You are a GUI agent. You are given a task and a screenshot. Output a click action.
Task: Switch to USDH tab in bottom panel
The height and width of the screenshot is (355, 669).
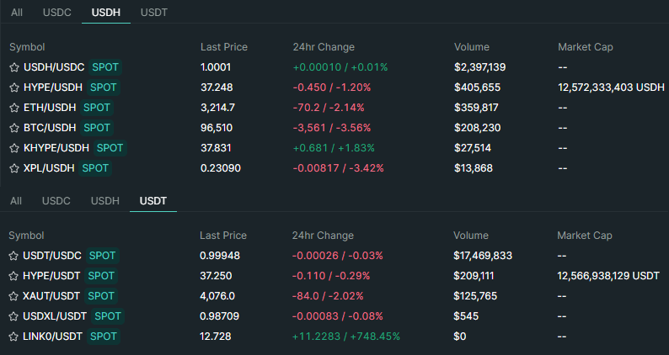click(x=105, y=201)
